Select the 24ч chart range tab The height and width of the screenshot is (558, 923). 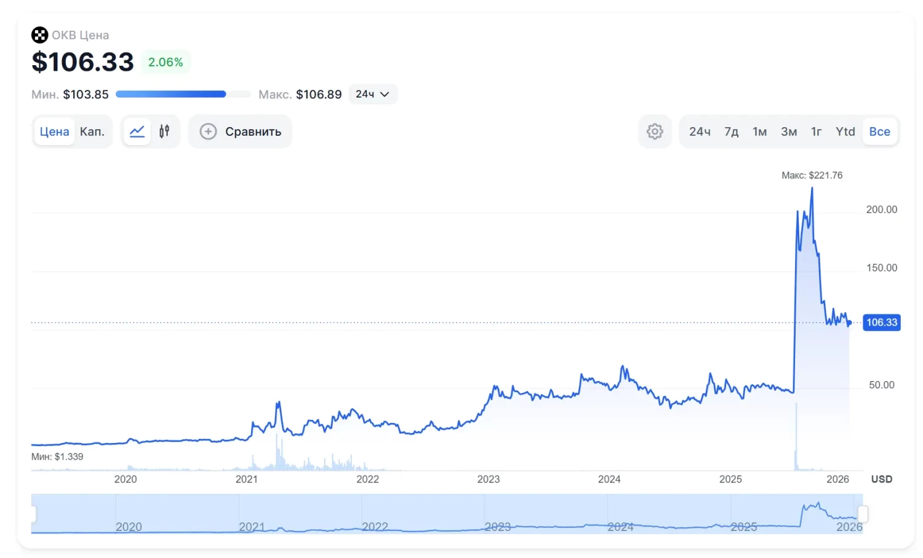(700, 132)
